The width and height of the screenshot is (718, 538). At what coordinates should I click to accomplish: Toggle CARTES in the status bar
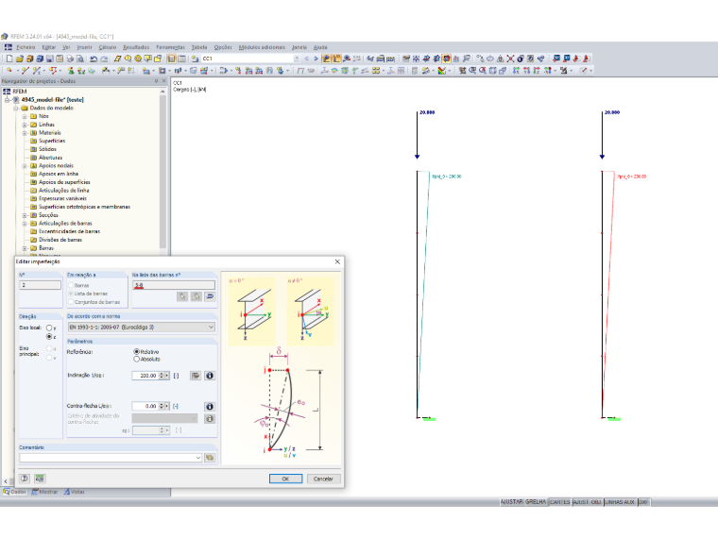point(560,502)
